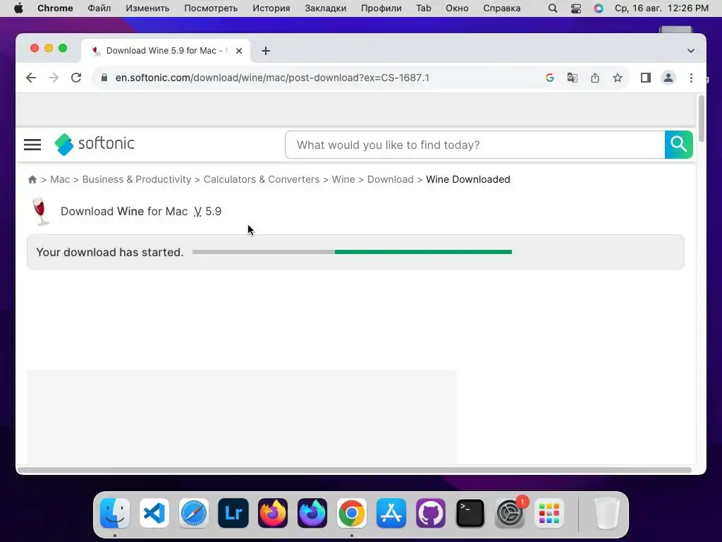Click the forward navigation arrow
The image size is (722, 542).
click(54, 78)
